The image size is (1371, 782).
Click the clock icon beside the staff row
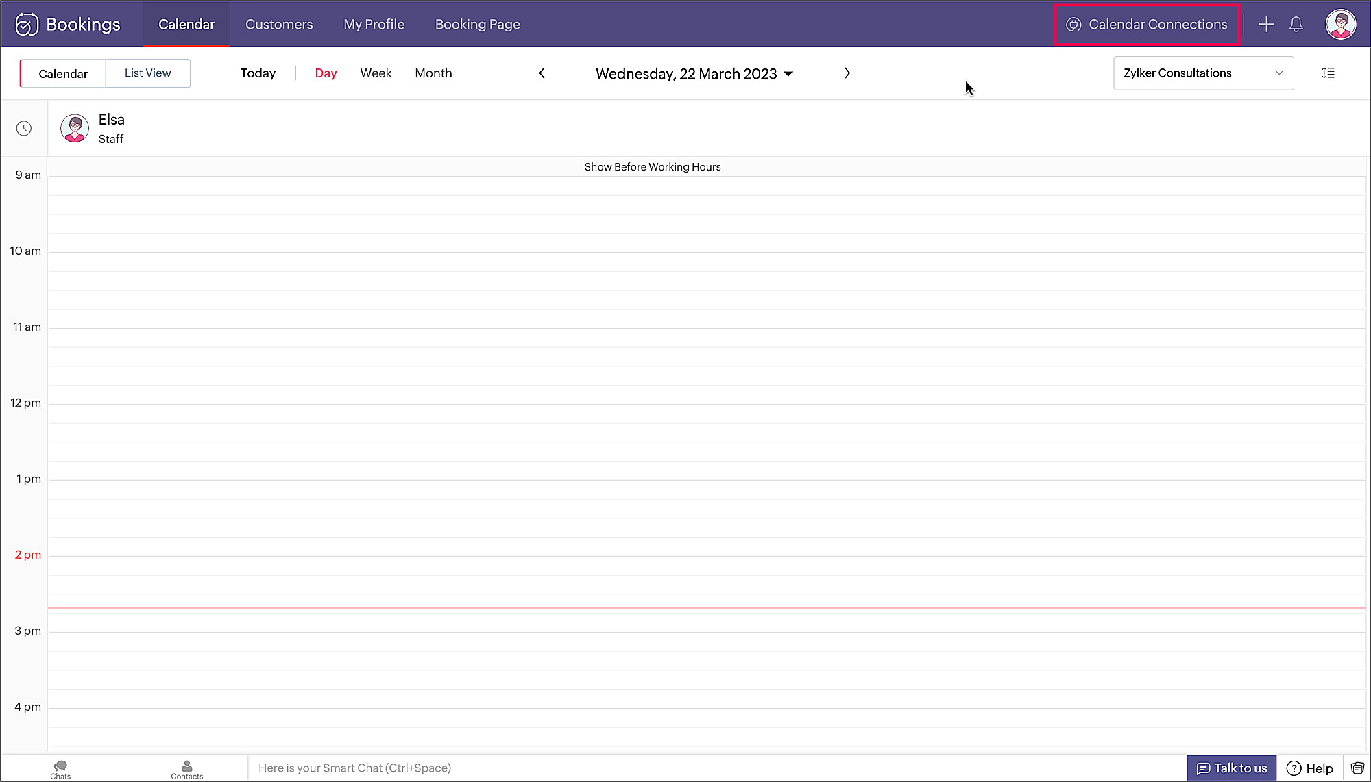24,129
